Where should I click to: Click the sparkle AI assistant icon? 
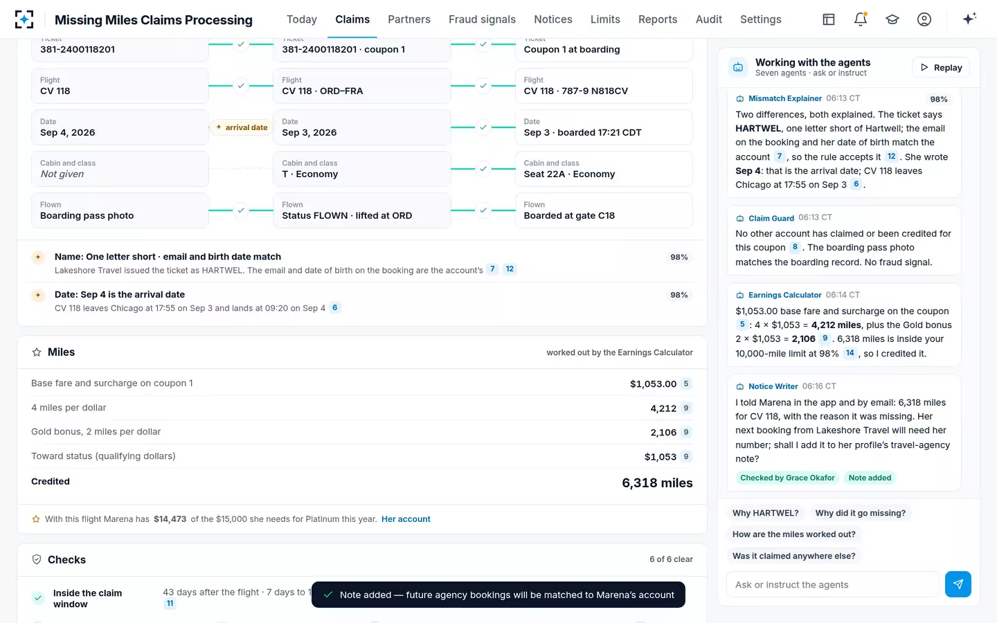969,19
